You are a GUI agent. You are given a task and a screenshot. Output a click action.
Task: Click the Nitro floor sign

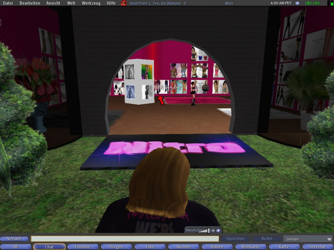pyautogui.click(x=176, y=152)
